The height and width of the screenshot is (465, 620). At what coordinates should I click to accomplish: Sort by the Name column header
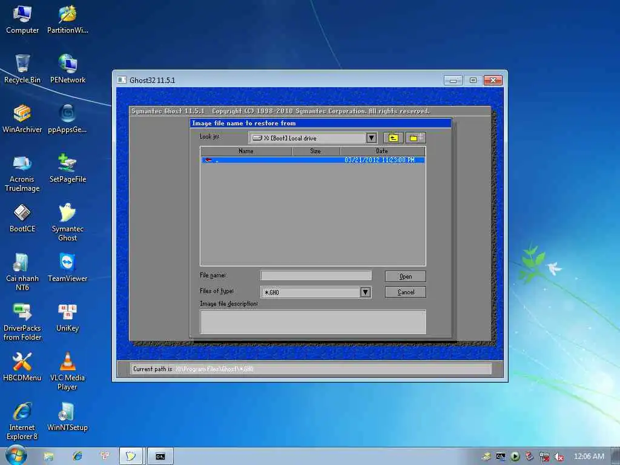pos(246,151)
